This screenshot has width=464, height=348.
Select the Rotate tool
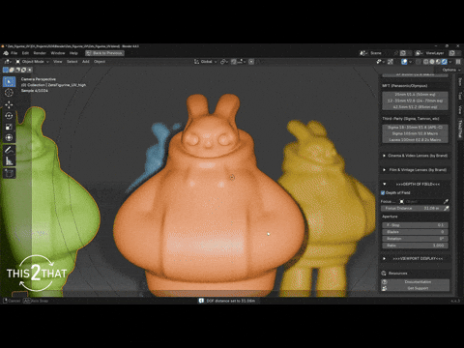(9, 116)
